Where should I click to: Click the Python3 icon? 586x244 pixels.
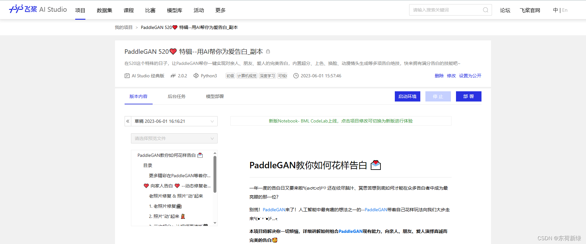196,76
